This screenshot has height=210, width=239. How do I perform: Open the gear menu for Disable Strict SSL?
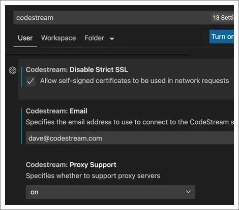click(13, 71)
